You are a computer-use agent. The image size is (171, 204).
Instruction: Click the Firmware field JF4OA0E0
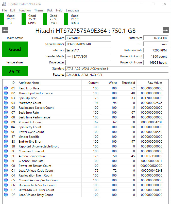88,38
